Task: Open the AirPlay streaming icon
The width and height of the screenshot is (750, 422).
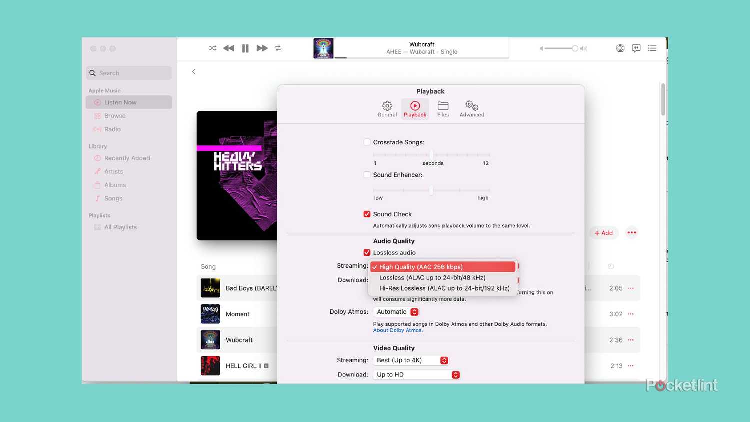Action: coord(620,48)
